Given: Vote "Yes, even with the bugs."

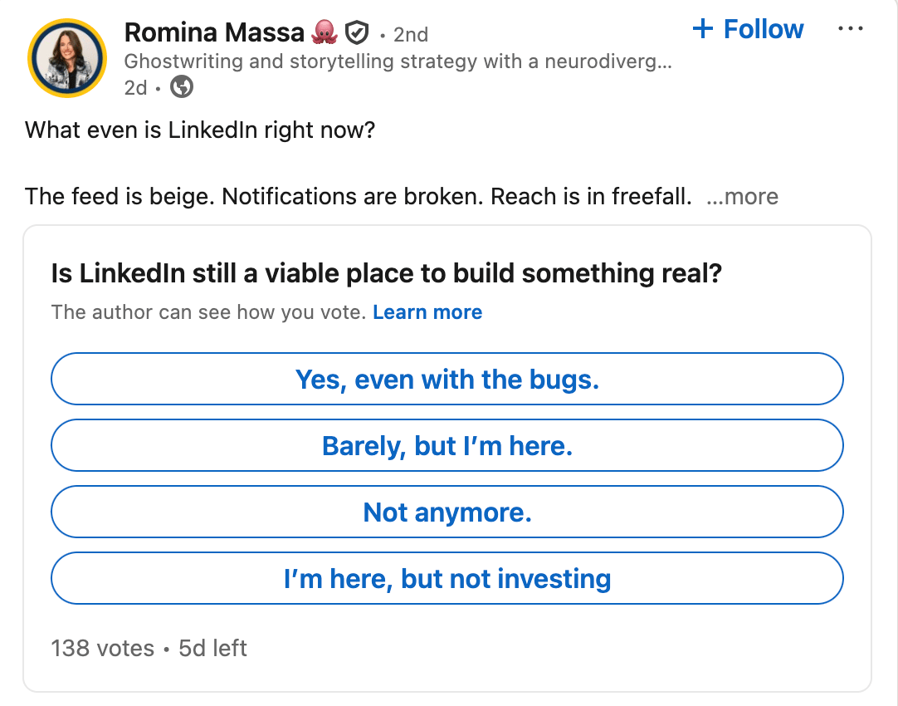Looking at the screenshot, I should pyautogui.click(x=447, y=380).
